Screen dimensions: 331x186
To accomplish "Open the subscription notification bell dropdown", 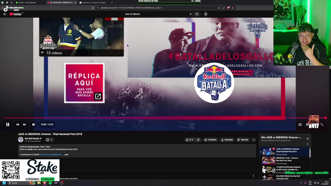I will coord(49,140).
